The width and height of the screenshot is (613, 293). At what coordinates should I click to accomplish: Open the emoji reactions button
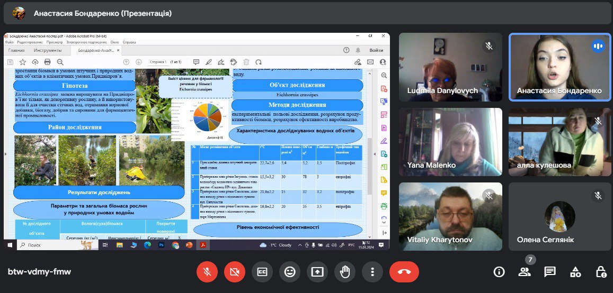coord(290,272)
